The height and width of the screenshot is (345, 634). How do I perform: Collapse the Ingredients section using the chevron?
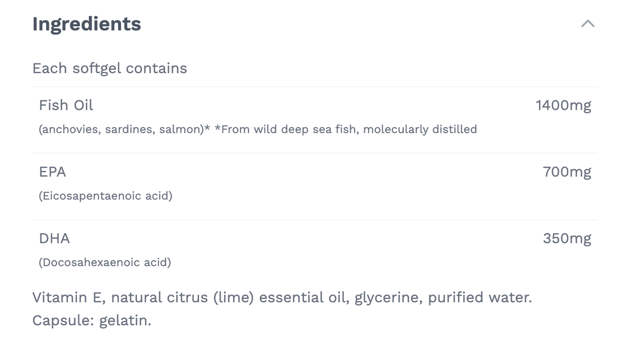[587, 24]
